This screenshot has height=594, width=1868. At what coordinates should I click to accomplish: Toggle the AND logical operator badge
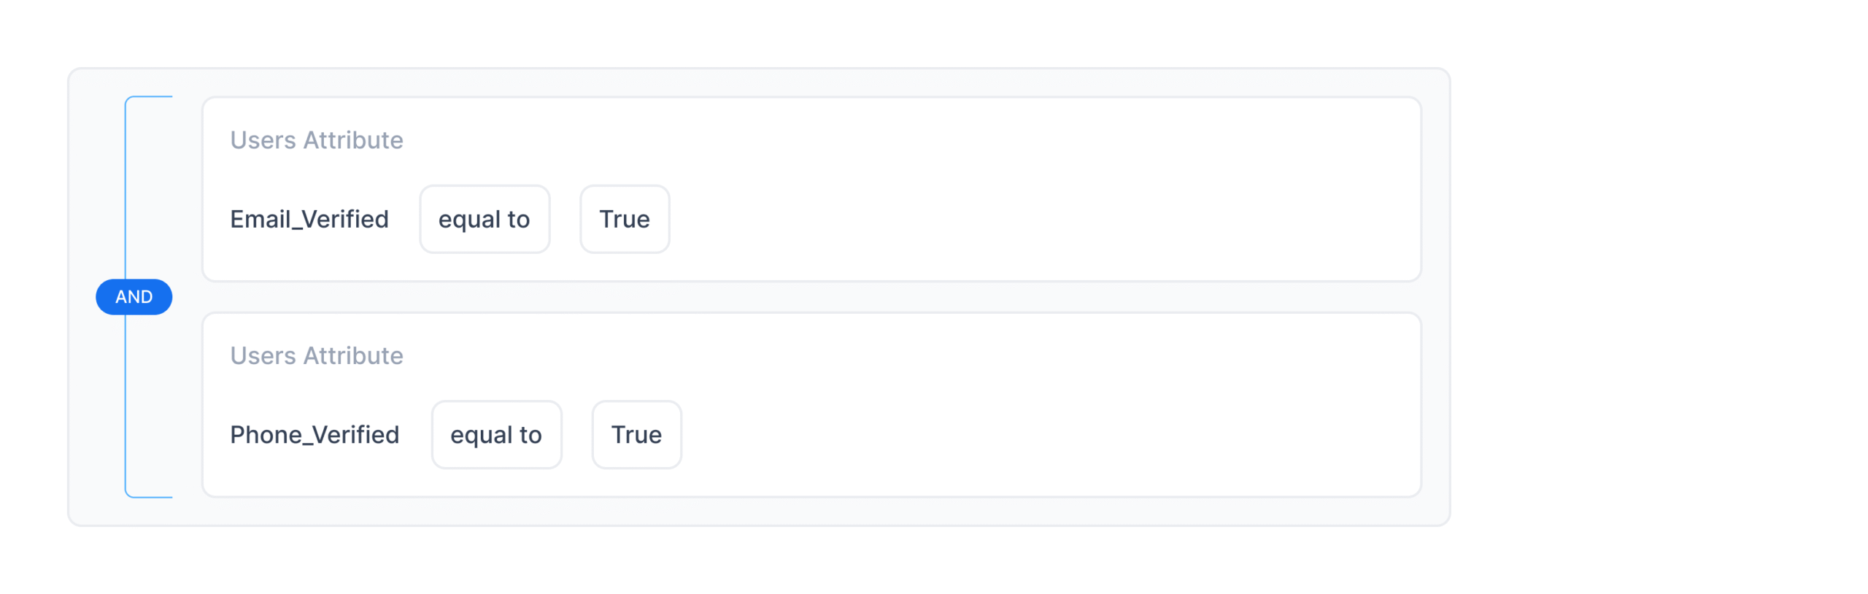tap(134, 297)
